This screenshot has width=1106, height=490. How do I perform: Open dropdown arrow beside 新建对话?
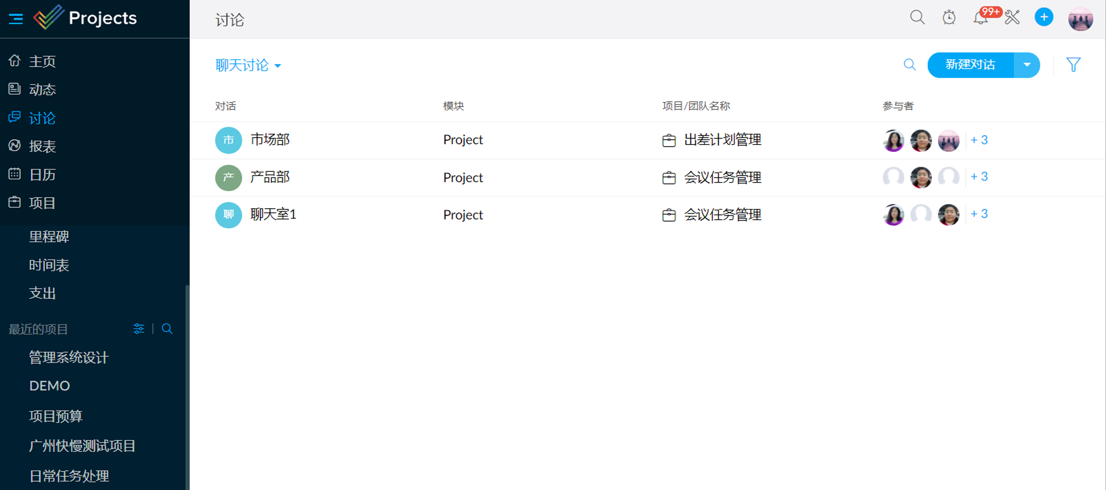click(x=1026, y=65)
